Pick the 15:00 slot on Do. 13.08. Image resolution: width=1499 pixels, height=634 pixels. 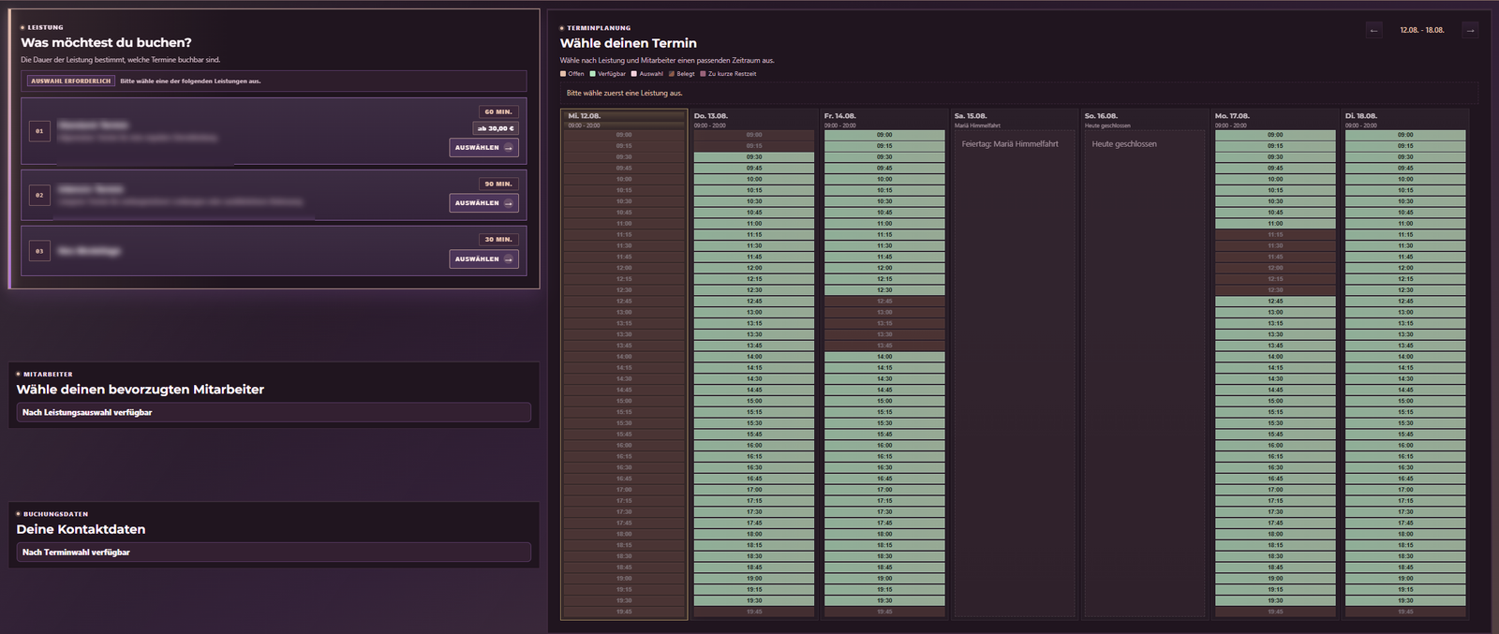[754, 401]
